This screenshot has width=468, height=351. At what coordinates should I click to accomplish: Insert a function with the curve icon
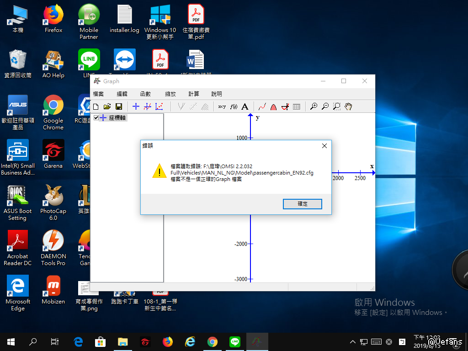pyautogui.click(x=148, y=106)
